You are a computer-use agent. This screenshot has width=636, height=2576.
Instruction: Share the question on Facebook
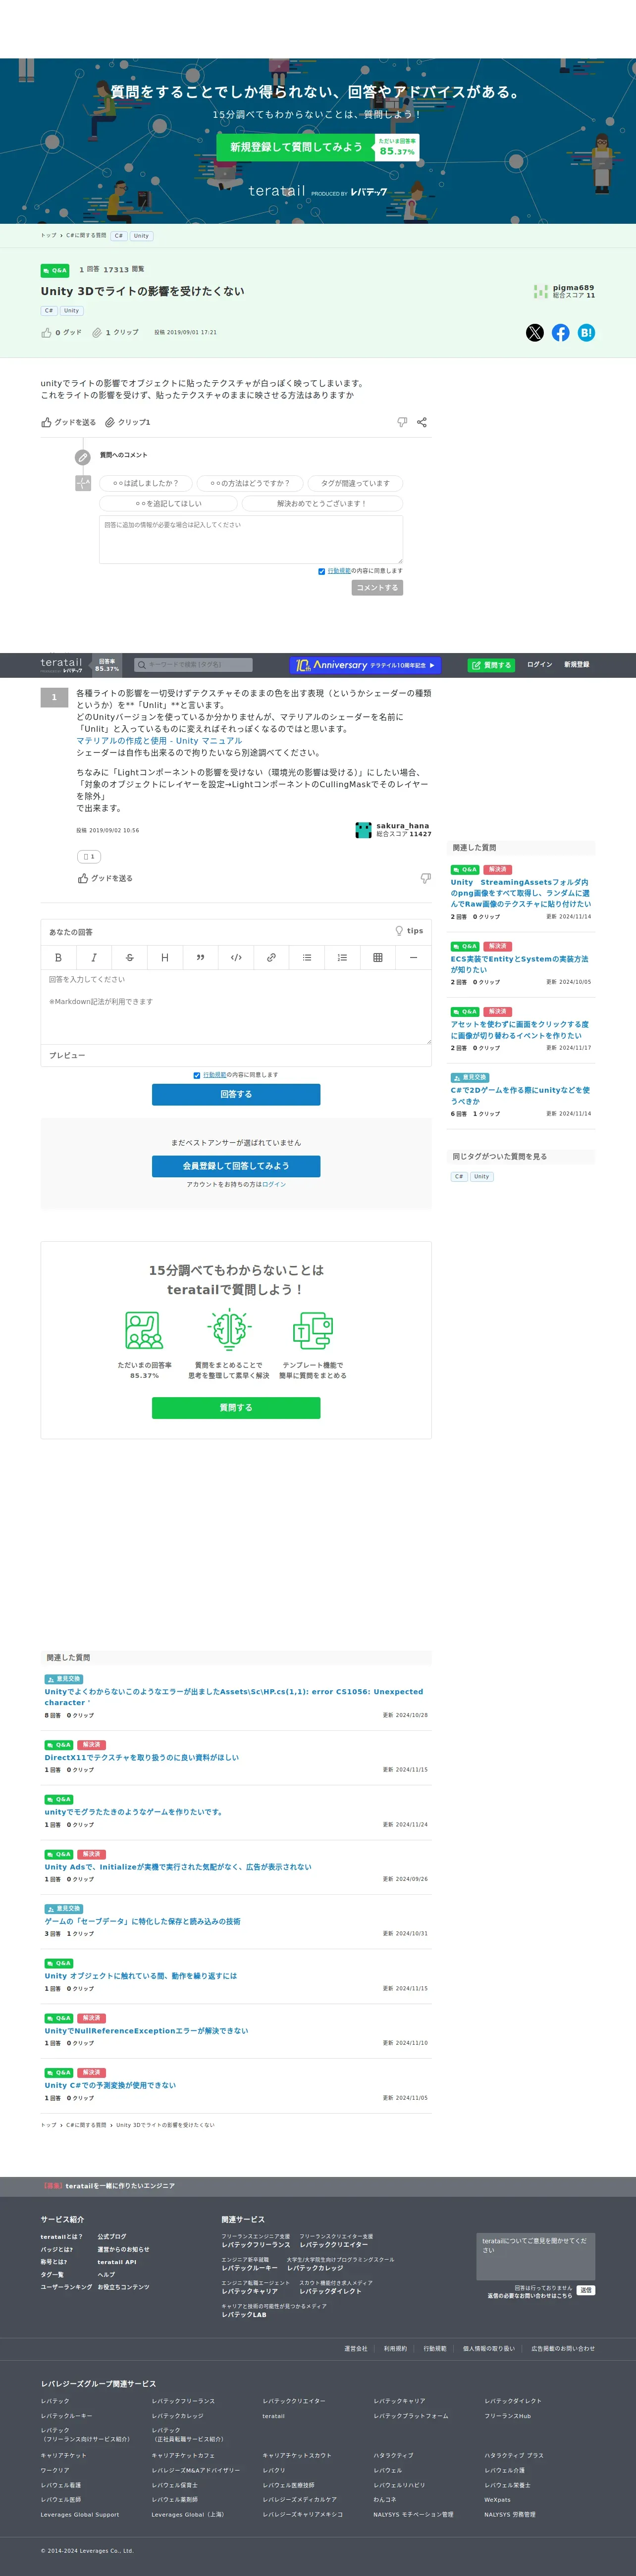(x=561, y=333)
